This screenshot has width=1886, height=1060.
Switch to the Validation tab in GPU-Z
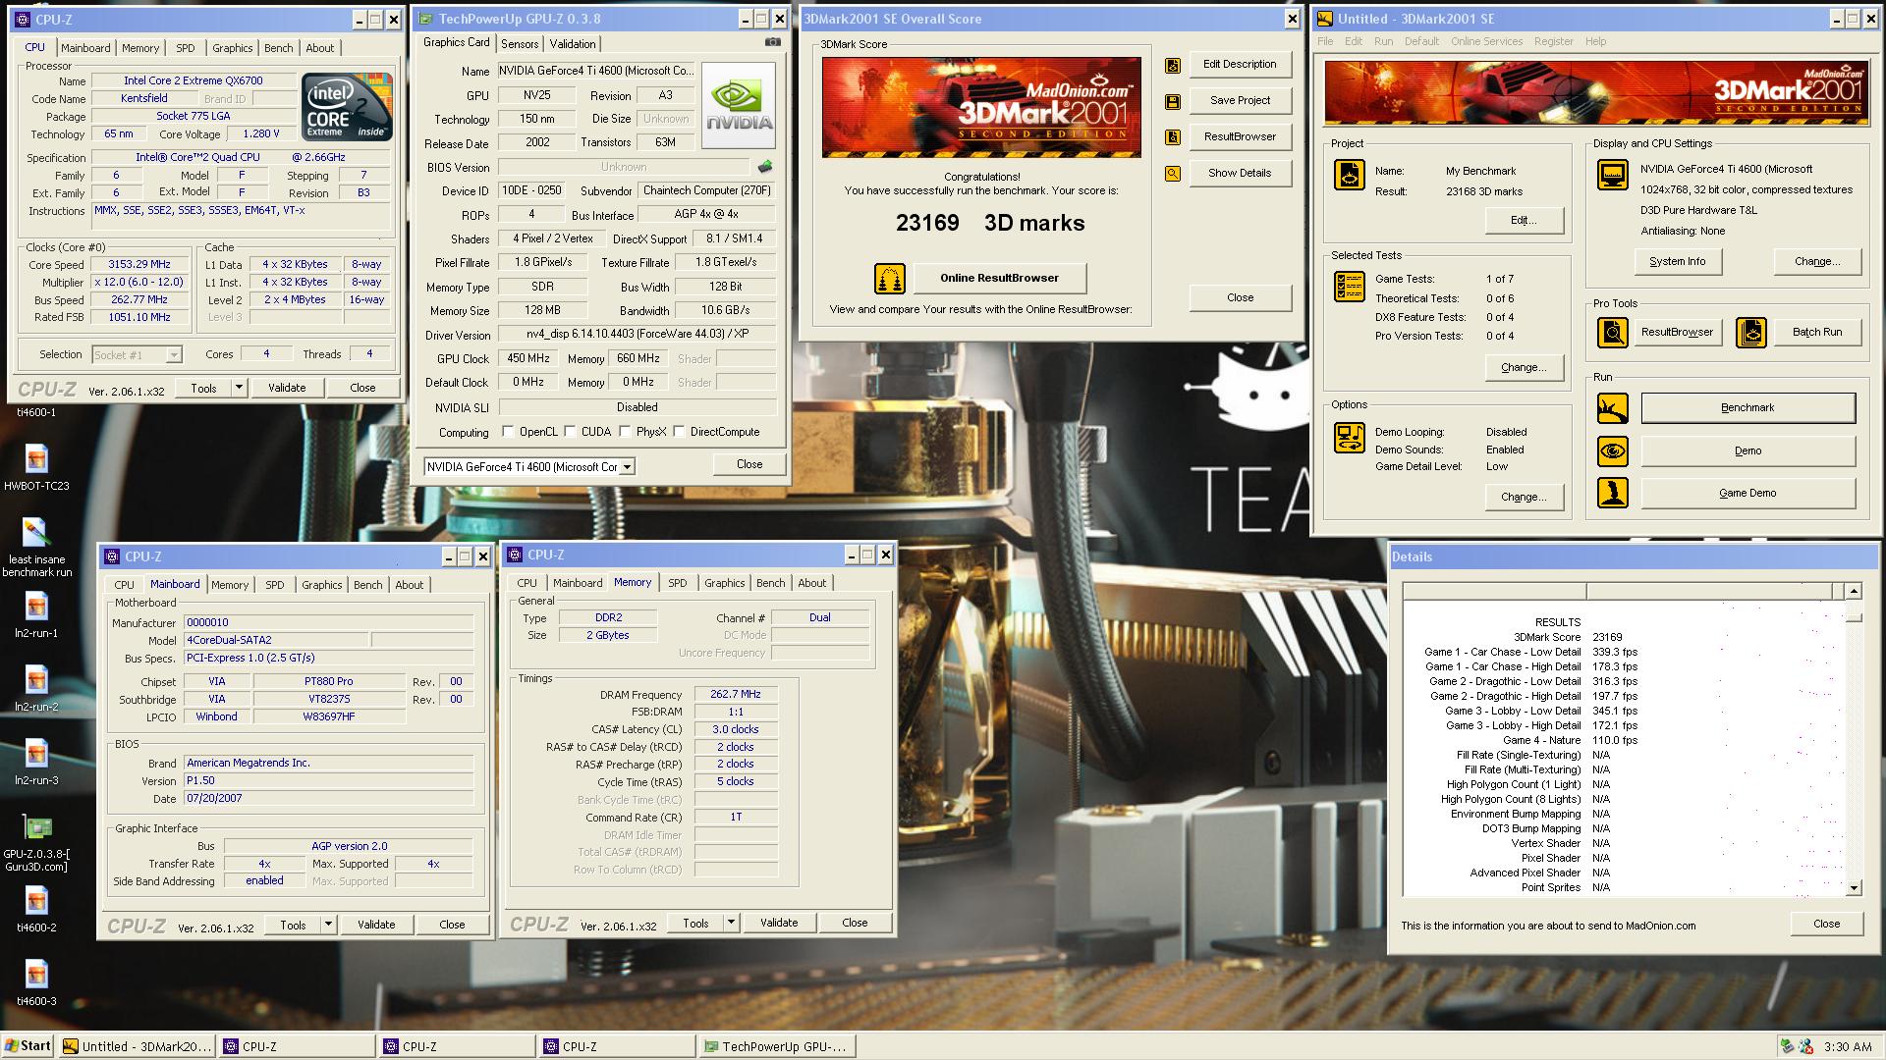click(573, 44)
